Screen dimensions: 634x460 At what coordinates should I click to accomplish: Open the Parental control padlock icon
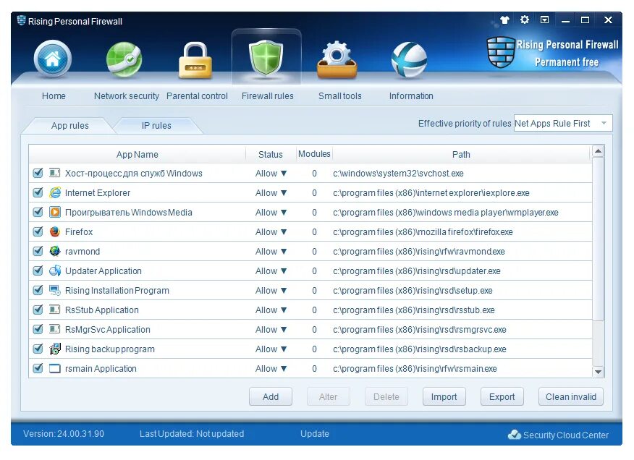click(195, 61)
